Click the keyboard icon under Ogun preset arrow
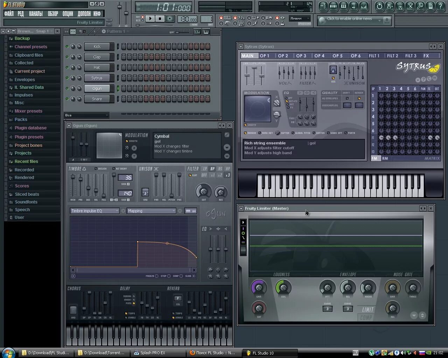This screenshot has width=448, height=358. pyautogui.click(x=227, y=156)
